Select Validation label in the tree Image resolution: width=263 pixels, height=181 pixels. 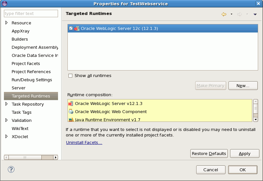click(22, 121)
